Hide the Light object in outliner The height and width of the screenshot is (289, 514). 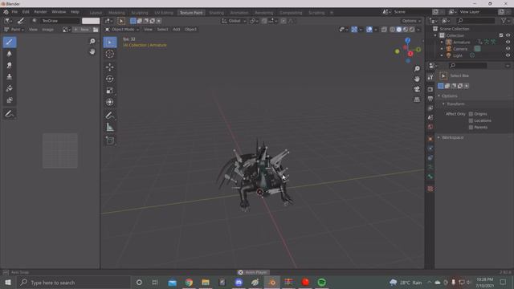click(508, 55)
